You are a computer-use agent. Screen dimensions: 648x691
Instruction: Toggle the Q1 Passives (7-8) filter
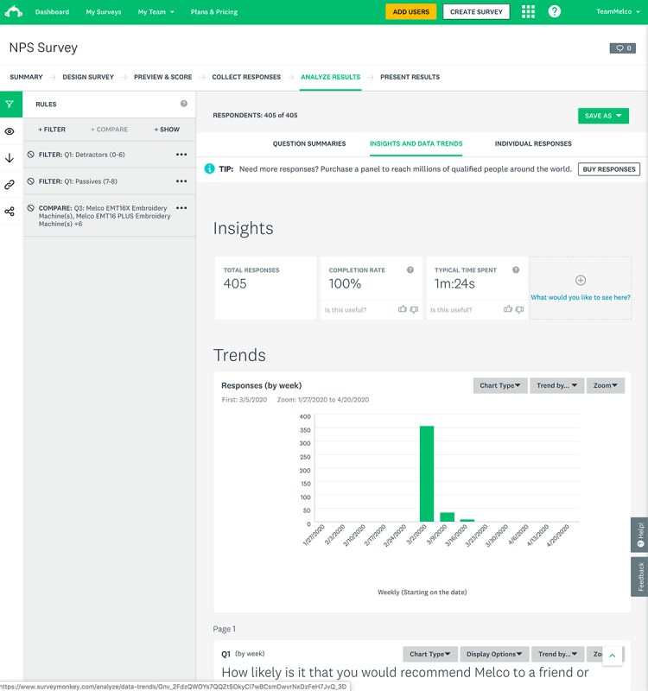point(31,181)
